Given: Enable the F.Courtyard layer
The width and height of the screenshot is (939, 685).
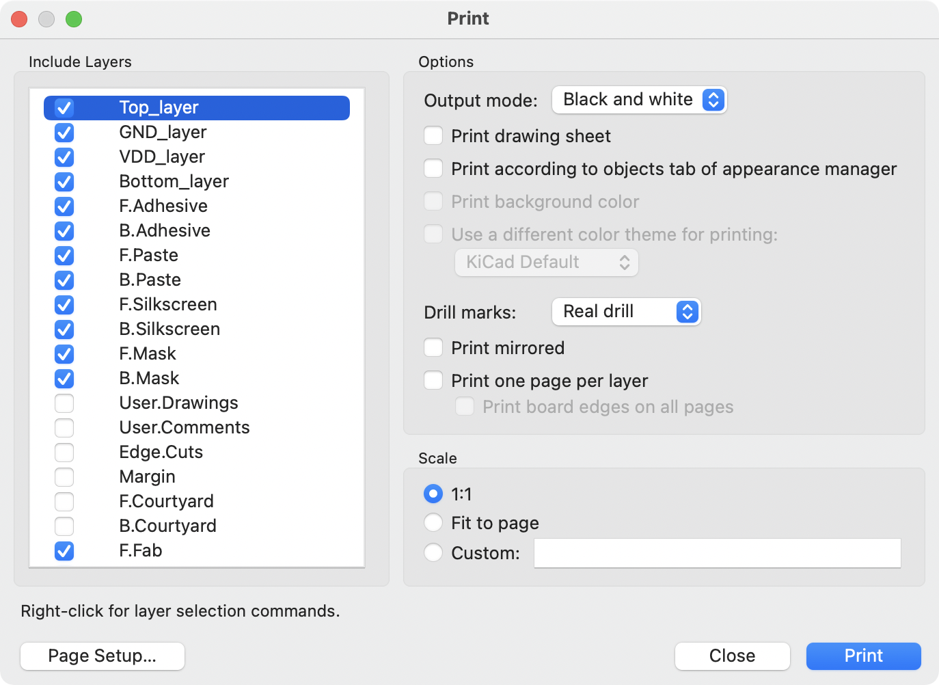Looking at the screenshot, I should (64, 501).
